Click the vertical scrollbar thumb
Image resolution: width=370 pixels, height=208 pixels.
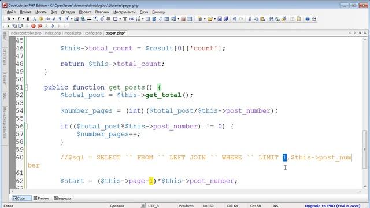pyautogui.click(x=365, y=149)
